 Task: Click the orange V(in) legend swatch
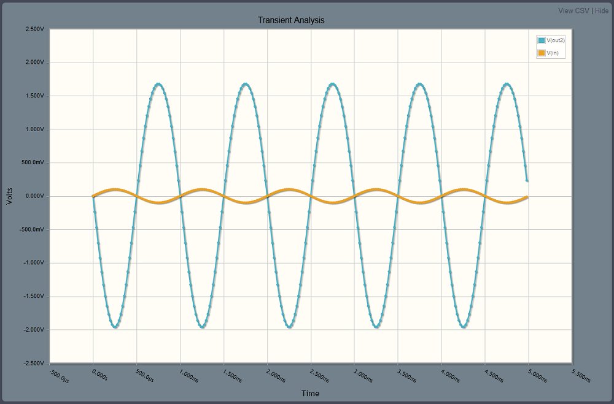coord(542,53)
